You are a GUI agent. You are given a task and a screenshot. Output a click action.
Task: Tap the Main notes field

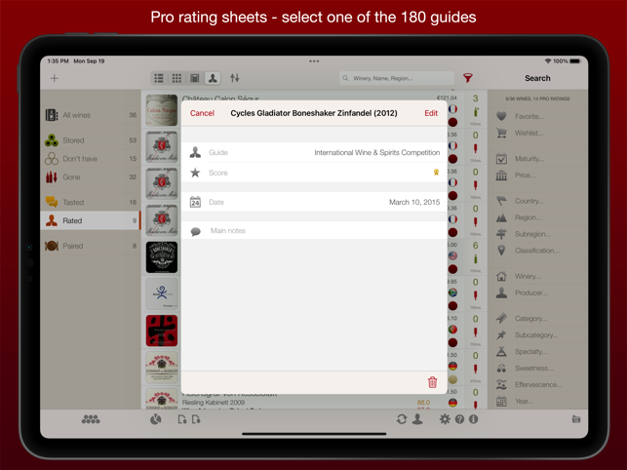(314, 231)
